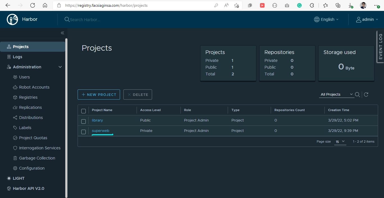Click the DELETE button
384x198 pixels.
pyautogui.click(x=138, y=94)
